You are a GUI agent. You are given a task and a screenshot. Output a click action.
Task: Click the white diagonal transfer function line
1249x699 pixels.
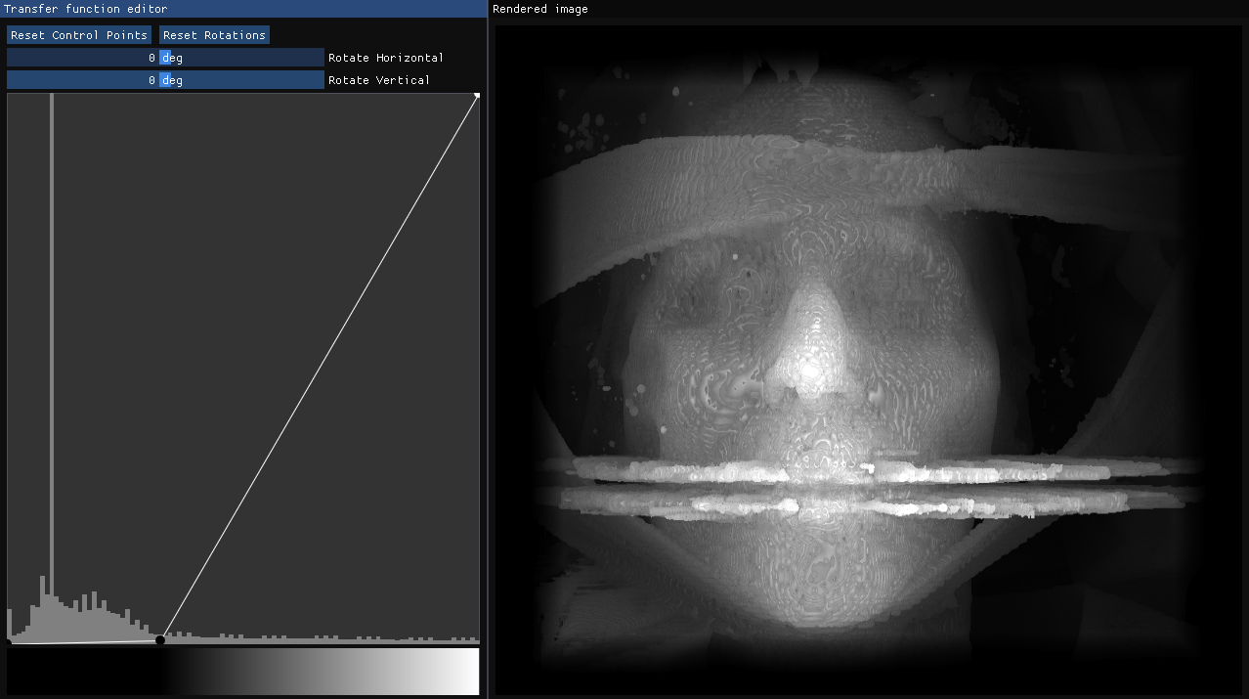pyautogui.click(x=318, y=367)
